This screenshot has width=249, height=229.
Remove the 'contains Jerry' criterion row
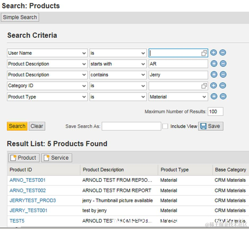[x=223, y=75]
